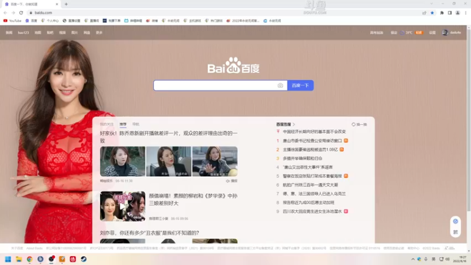This screenshot has height=265, width=471.
Task: Open Steam from the taskbar
Action: pos(84,259)
